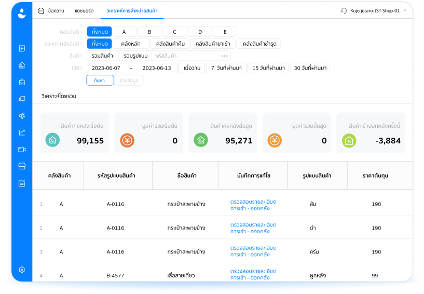Select the คลังหลัก warehouse type

[x=131, y=44]
